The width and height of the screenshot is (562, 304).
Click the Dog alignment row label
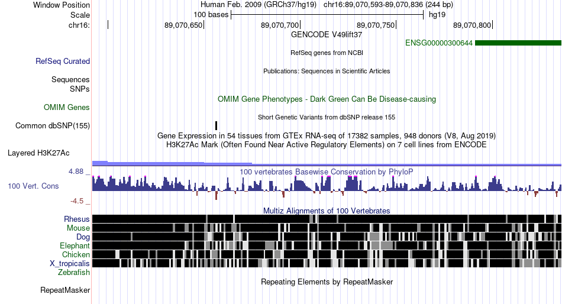(x=83, y=237)
